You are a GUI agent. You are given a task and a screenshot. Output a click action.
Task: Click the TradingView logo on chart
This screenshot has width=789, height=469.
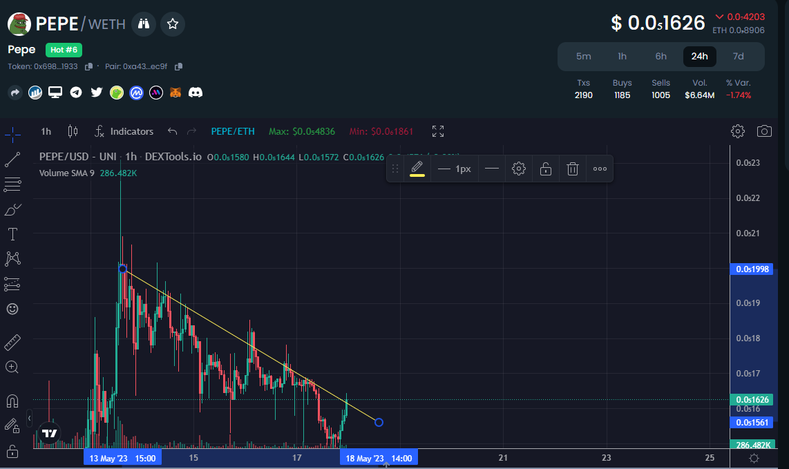(x=49, y=433)
